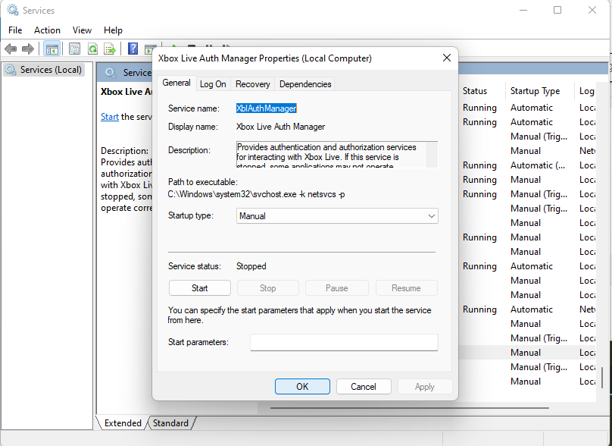Switch to the General tab
Image resolution: width=612 pixels, height=446 pixels.
[176, 83]
